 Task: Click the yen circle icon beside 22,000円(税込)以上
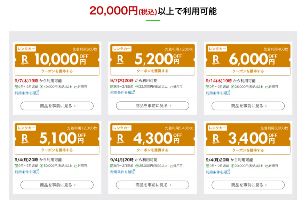137,87
